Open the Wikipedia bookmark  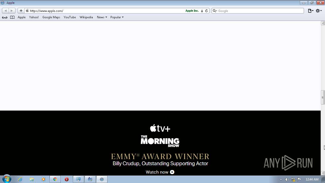[x=86, y=17]
